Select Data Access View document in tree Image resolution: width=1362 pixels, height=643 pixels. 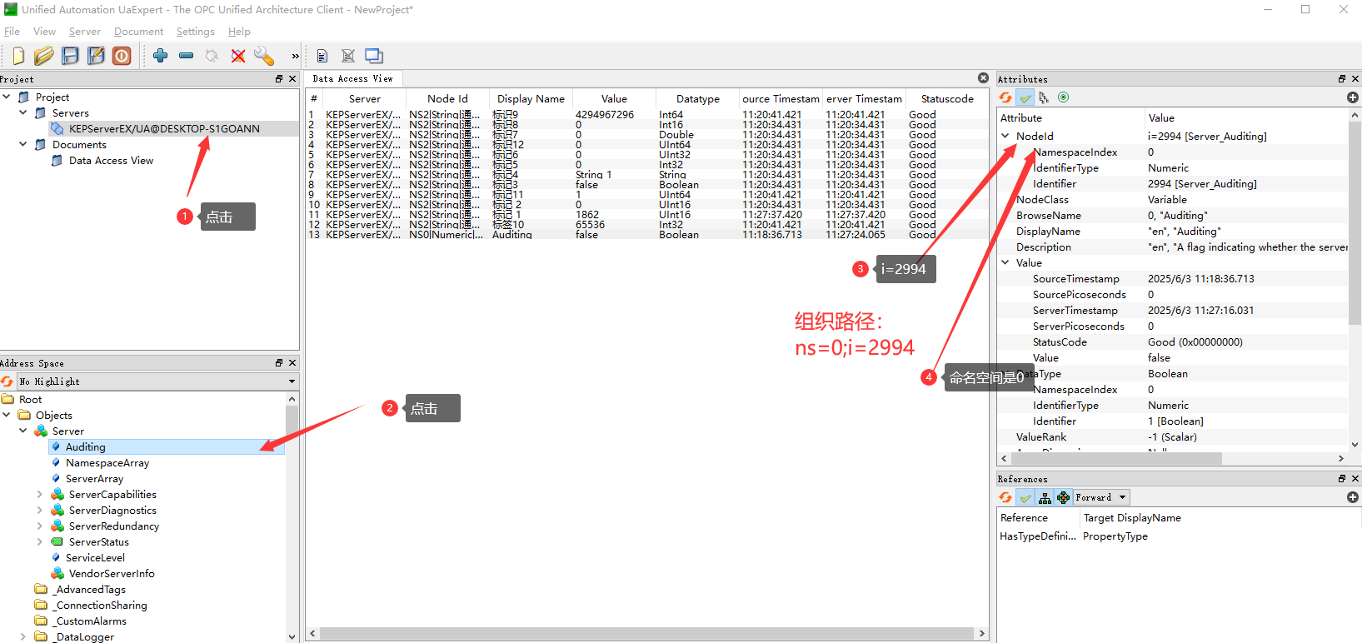coord(111,161)
